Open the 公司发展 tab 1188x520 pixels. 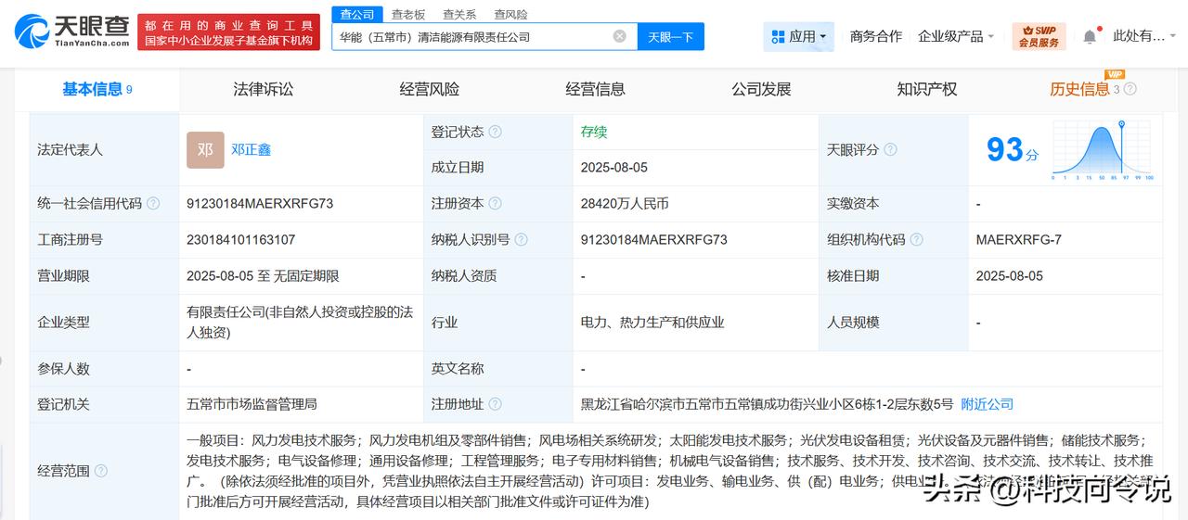[x=761, y=89]
